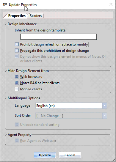Click the Do not show in menus checkbox
The image size is (116, 162).
17,56
